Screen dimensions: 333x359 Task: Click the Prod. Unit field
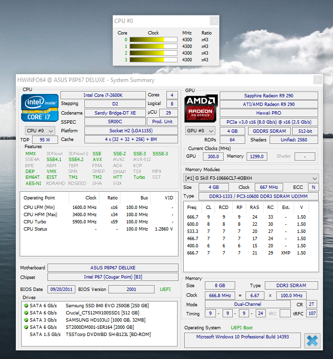pos(162,122)
